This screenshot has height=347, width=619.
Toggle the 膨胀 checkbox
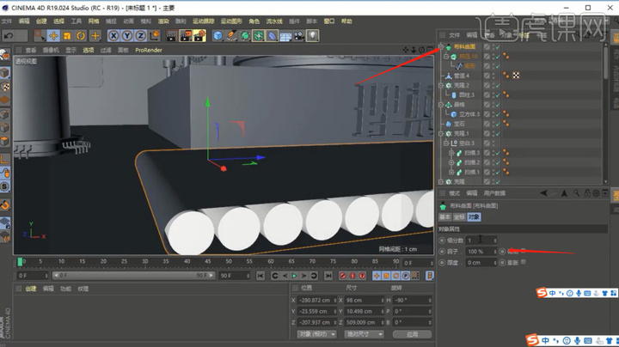pos(524,262)
